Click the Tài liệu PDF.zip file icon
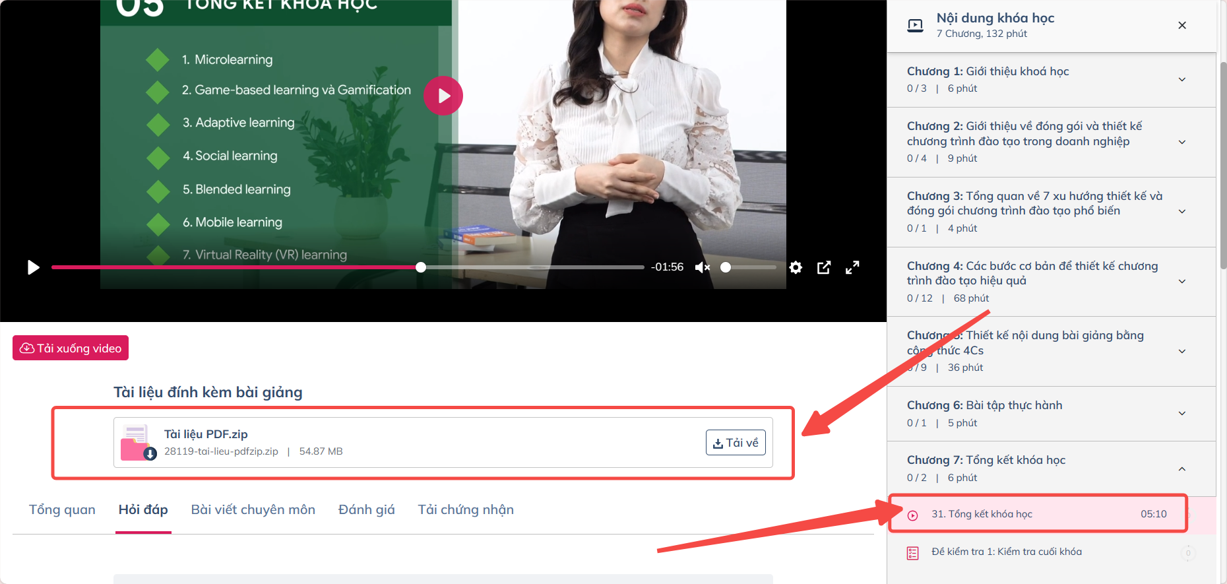This screenshot has width=1227, height=584. 138,442
